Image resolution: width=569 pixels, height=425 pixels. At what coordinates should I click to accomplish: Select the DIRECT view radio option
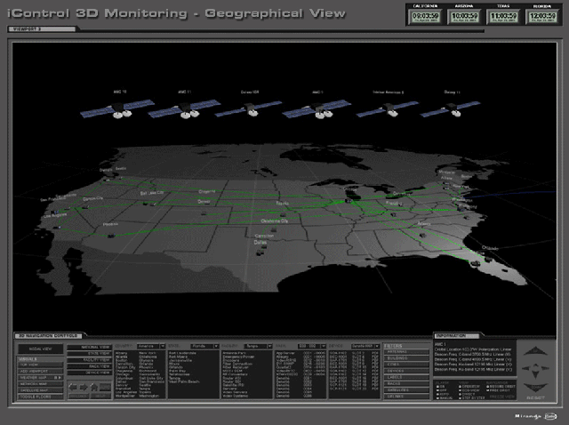tap(461, 394)
